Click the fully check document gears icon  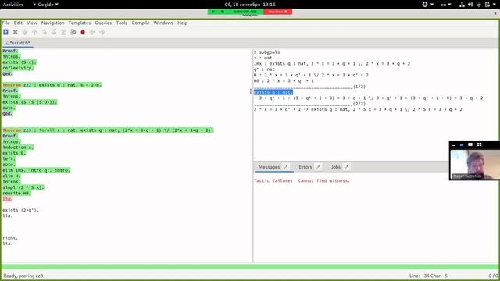(x=73, y=32)
